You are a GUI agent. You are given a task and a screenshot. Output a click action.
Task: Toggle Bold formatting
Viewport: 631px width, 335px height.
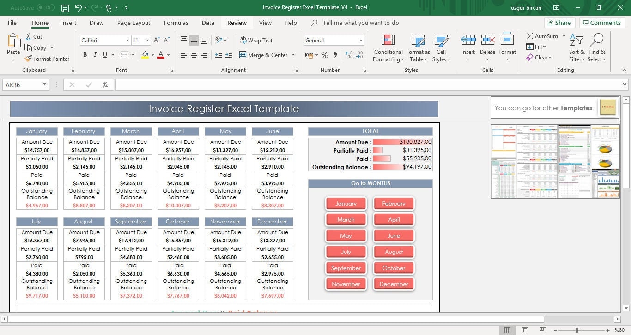[x=85, y=54]
